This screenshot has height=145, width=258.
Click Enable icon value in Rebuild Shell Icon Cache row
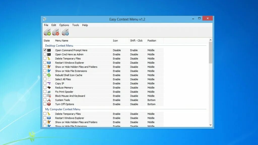(x=116, y=75)
